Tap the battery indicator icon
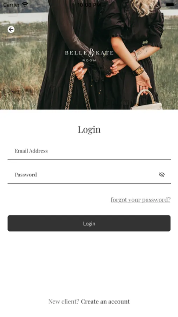The width and height of the screenshot is (178, 317). [170, 5]
